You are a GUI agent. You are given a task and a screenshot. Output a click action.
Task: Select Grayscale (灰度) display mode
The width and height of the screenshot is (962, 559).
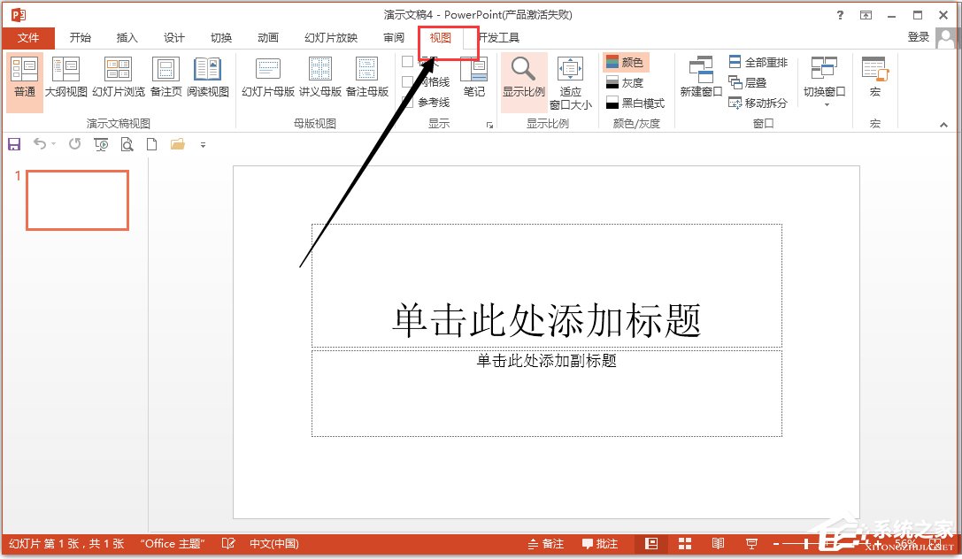click(x=625, y=82)
